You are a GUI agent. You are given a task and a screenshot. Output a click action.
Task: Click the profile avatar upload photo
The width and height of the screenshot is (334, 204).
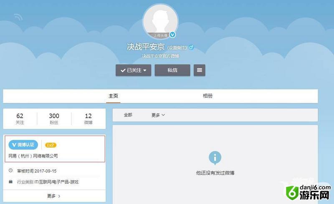click(x=160, y=21)
